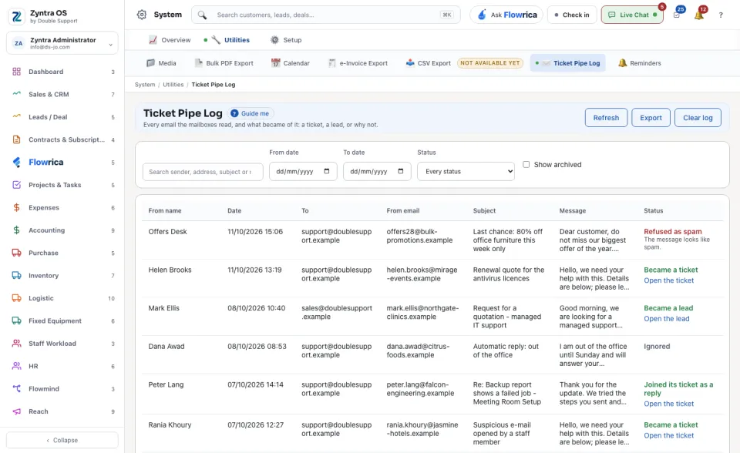This screenshot has height=453, width=740.
Task: Click the To date input field
Action: pos(377,171)
